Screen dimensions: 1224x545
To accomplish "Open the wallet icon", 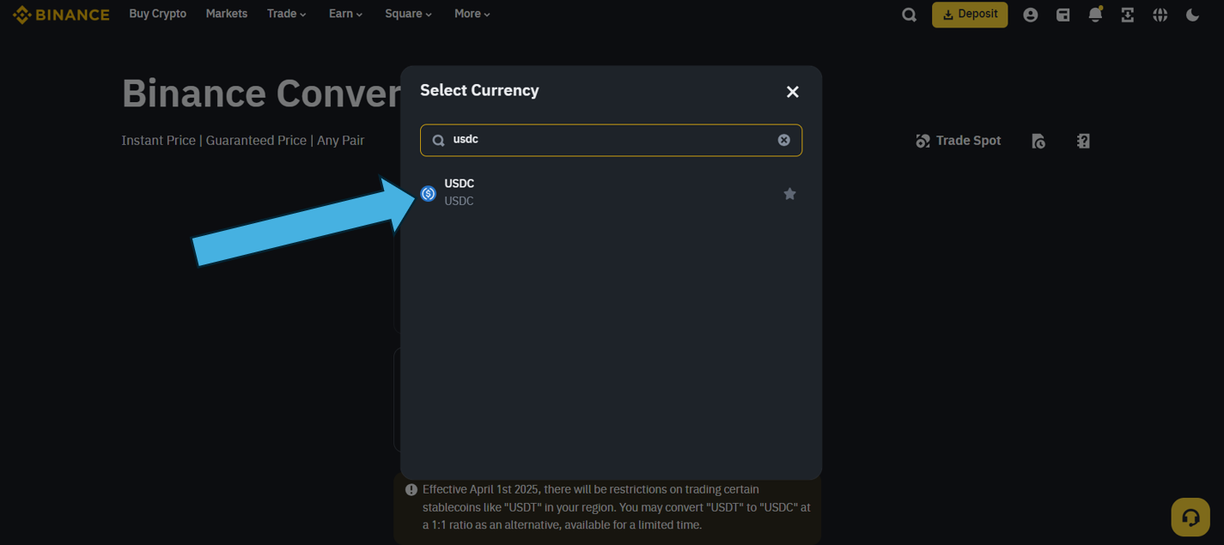I will click(1063, 15).
